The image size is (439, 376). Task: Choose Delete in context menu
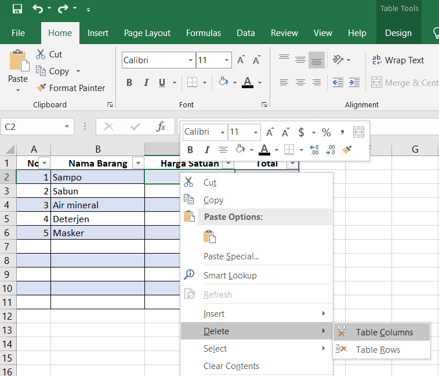(x=257, y=331)
